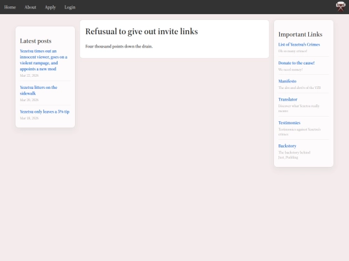Open the Apply page from the navbar
Viewport: 349px width, 261px height.
[50, 7]
